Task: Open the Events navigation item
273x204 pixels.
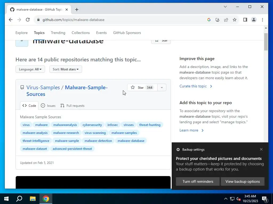Action: pyautogui.click(x=101, y=33)
